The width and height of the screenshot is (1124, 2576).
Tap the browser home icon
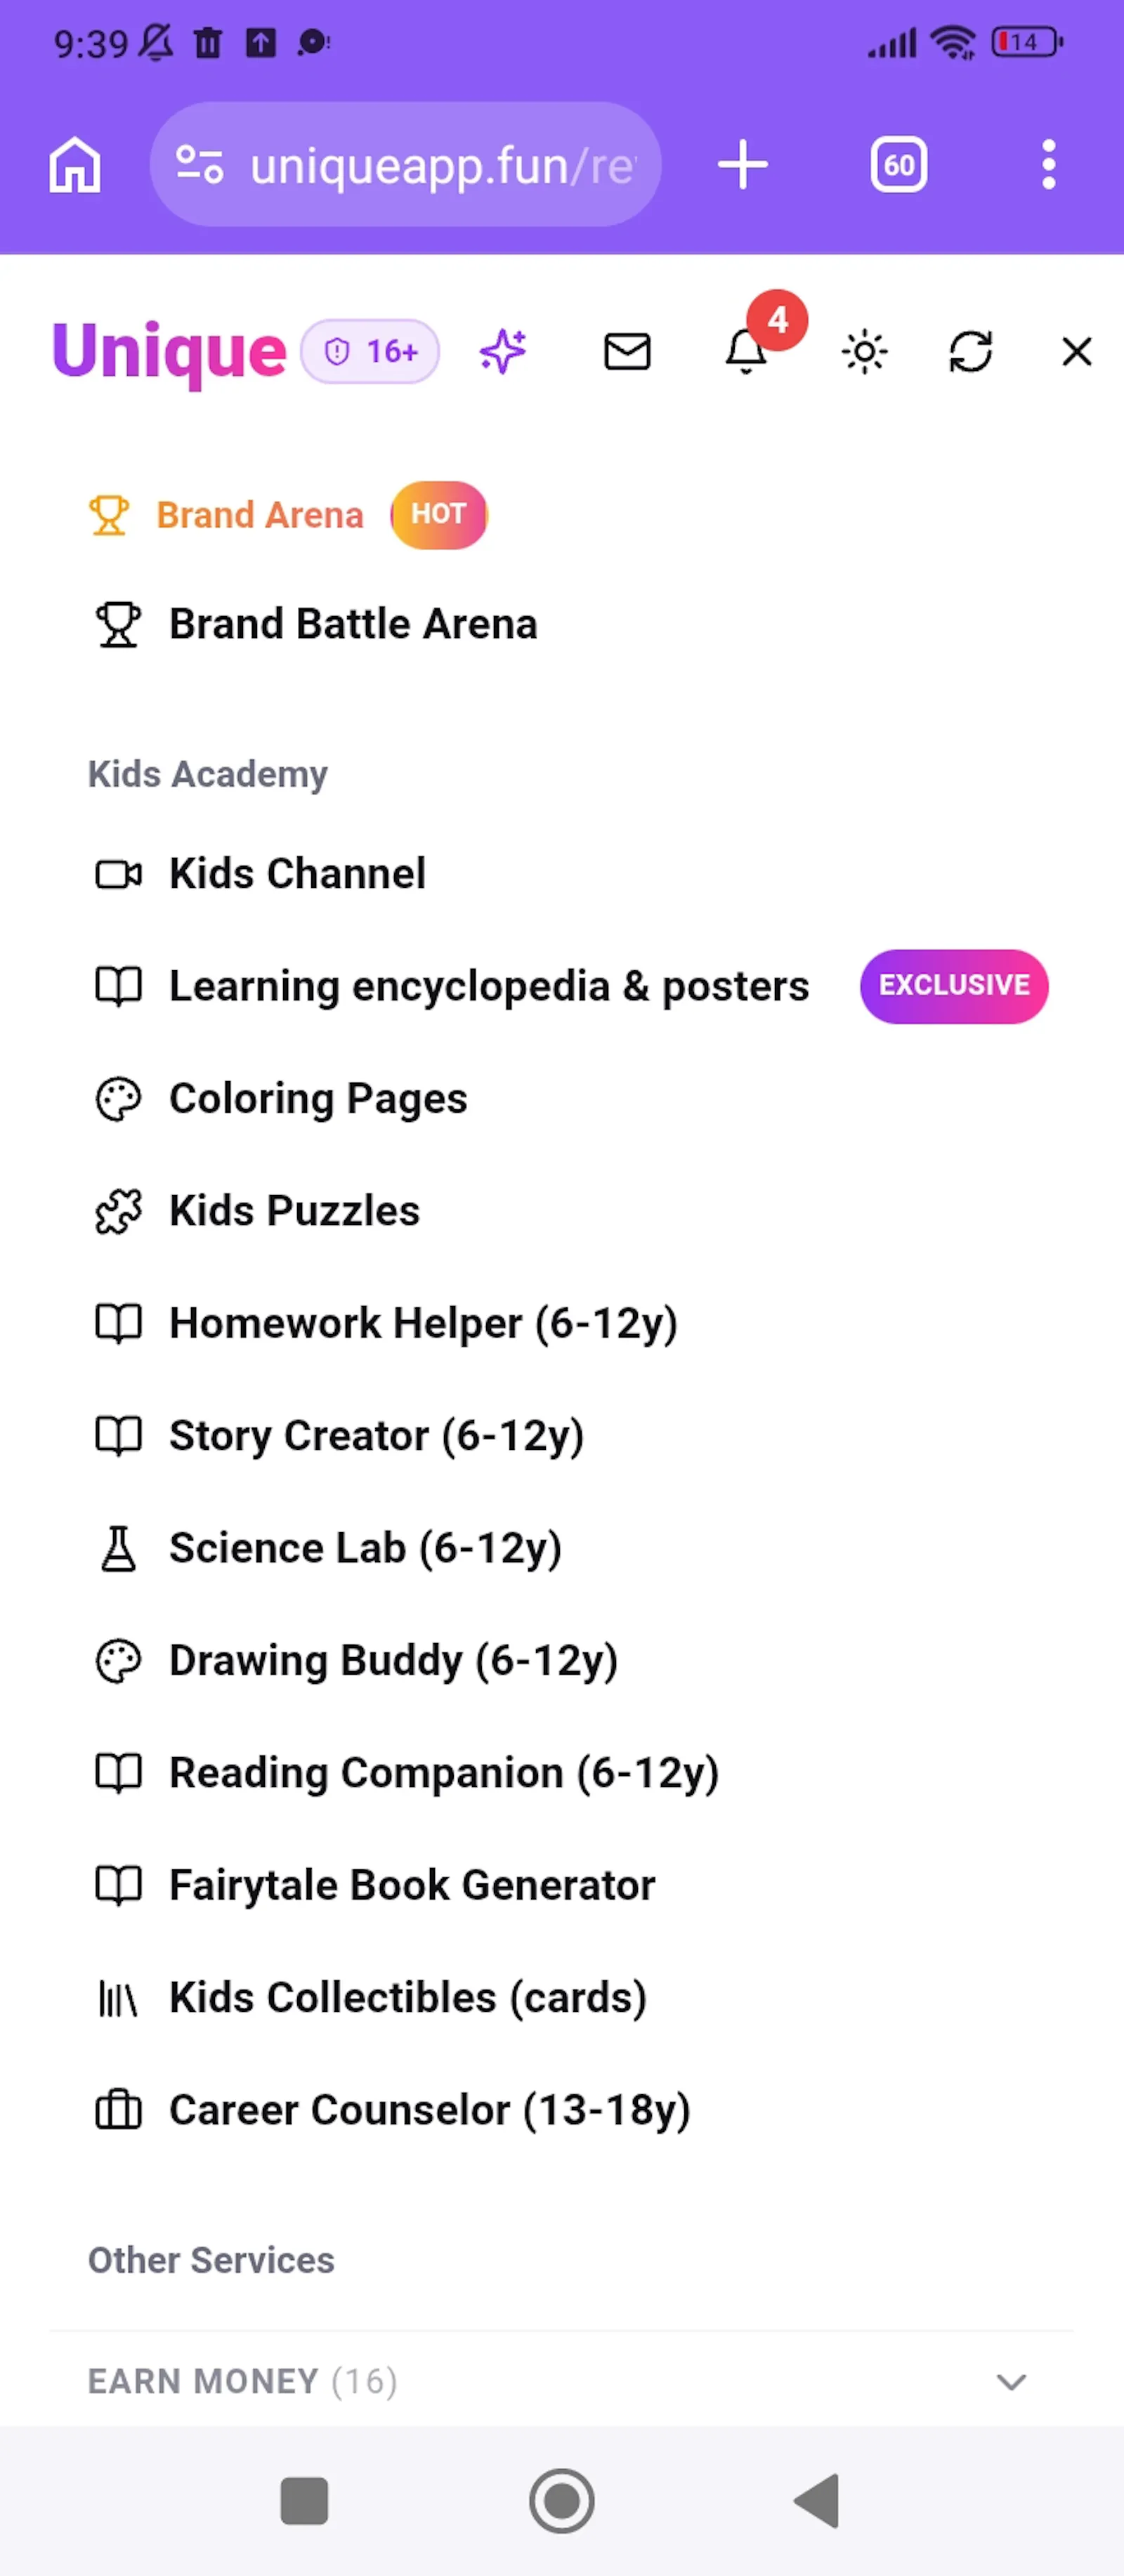pyautogui.click(x=75, y=165)
